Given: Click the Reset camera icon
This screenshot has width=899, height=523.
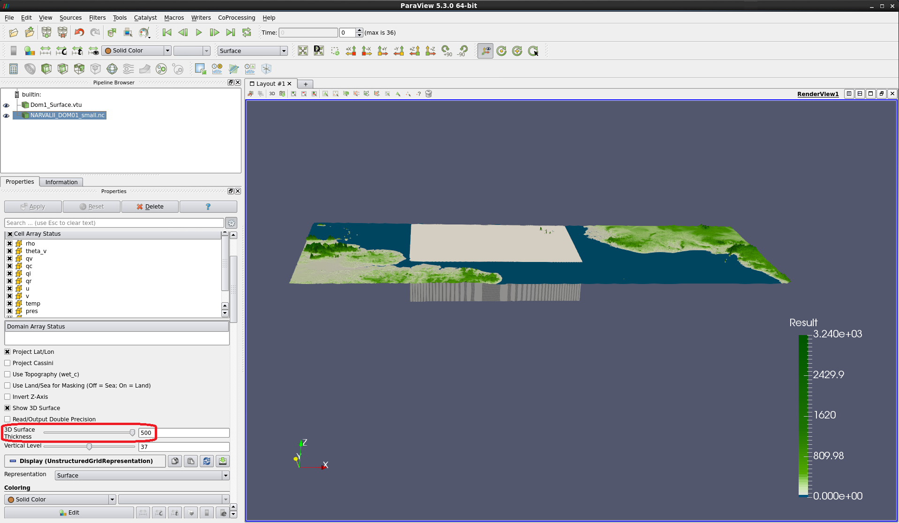Looking at the screenshot, I should (303, 51).
